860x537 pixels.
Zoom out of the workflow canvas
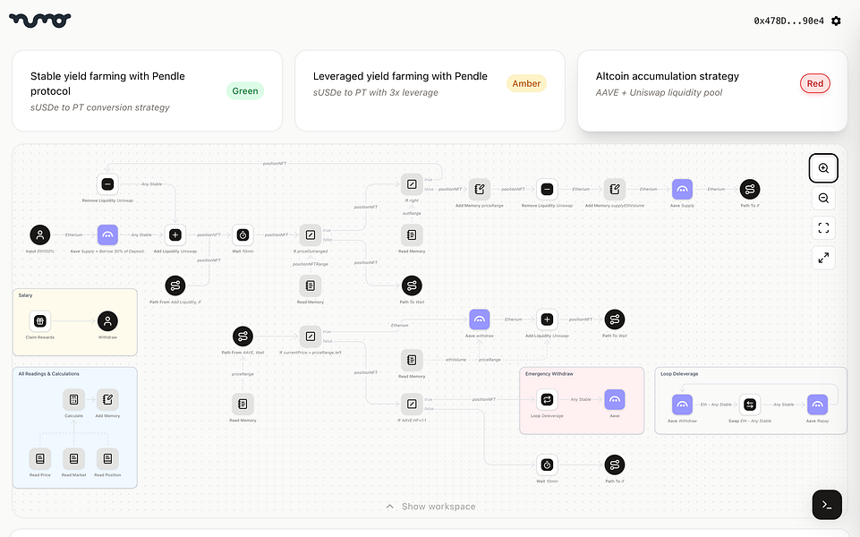[x=823, y=198]
